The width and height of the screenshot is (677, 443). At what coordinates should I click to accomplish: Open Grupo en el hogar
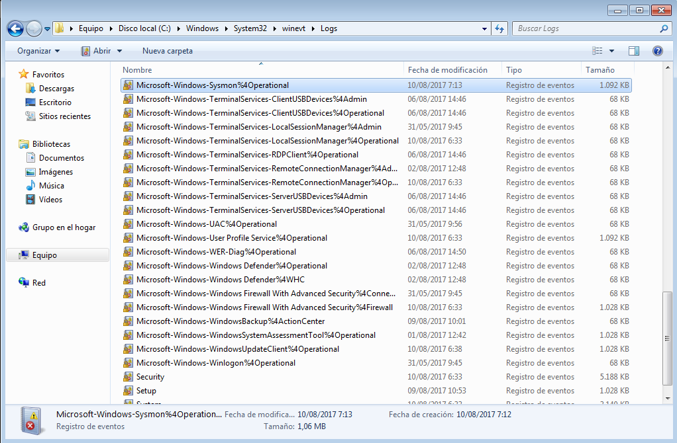[x=63, y=227]
